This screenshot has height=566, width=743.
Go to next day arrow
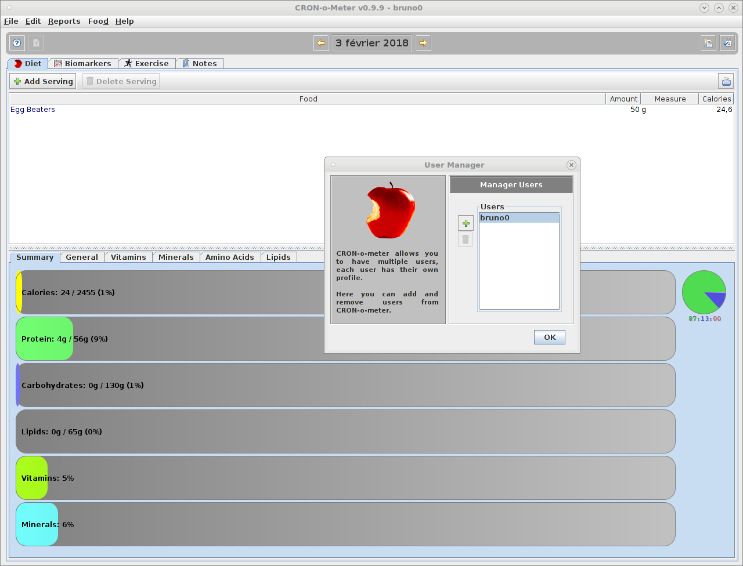(x=423, y=43)
